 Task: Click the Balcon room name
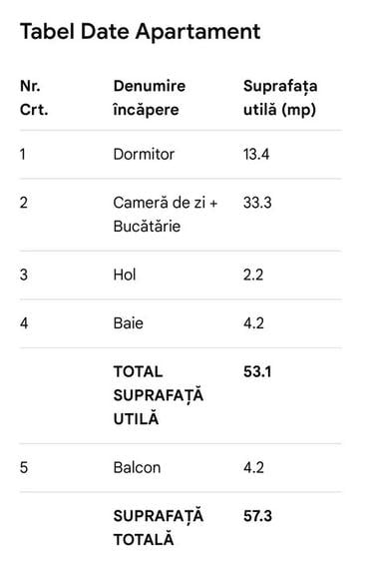coord(137,468)
